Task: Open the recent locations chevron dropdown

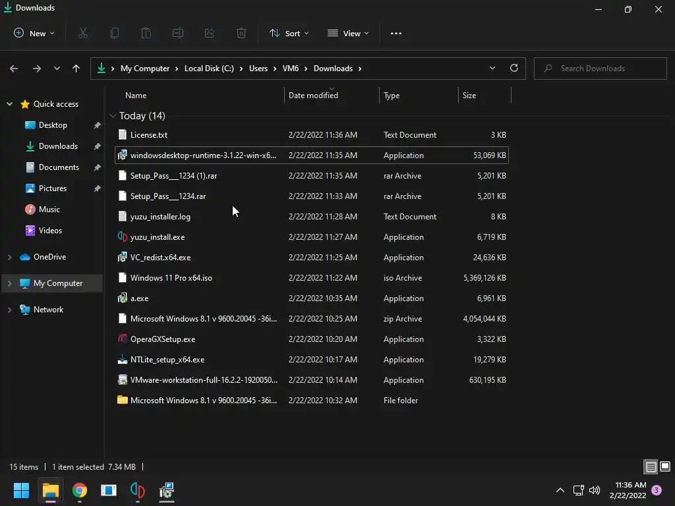Action: [57, 69]
